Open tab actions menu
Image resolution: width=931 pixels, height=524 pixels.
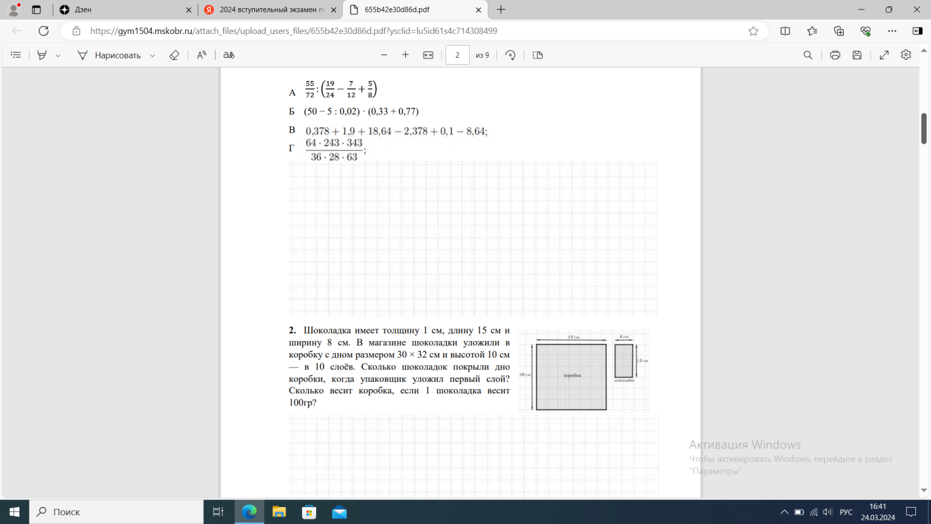(36, 9)
